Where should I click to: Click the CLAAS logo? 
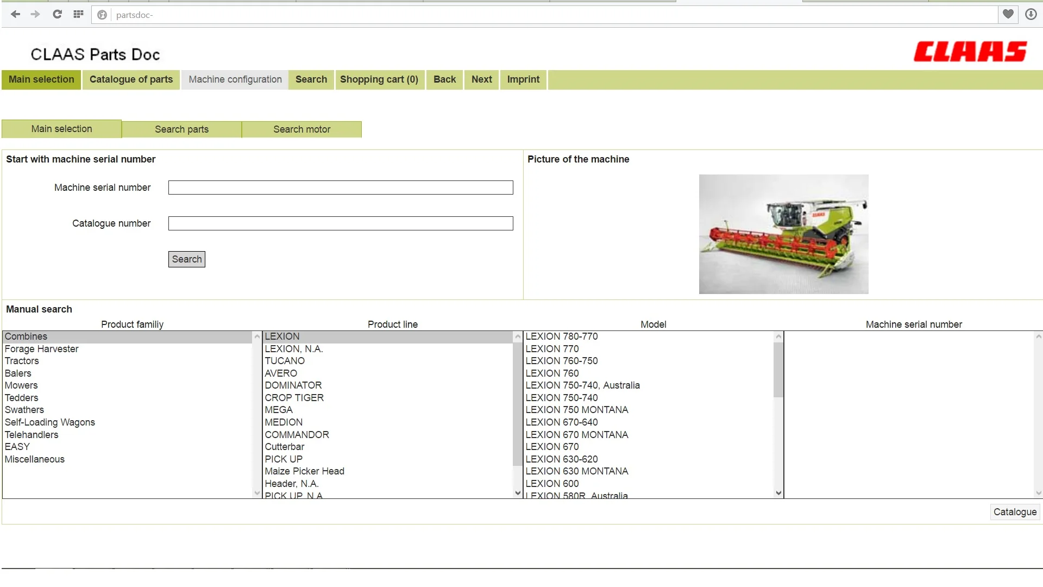pyautogui.click(x=970, y=52)
